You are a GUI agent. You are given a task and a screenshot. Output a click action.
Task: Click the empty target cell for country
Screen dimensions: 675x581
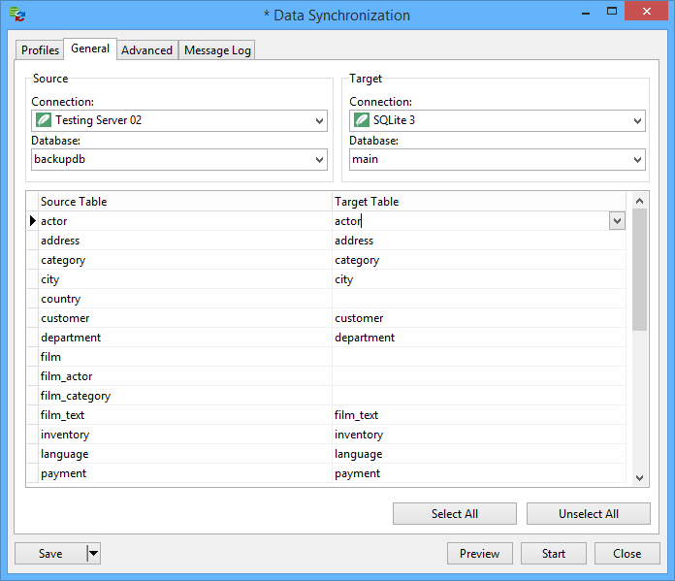(479, 299)
